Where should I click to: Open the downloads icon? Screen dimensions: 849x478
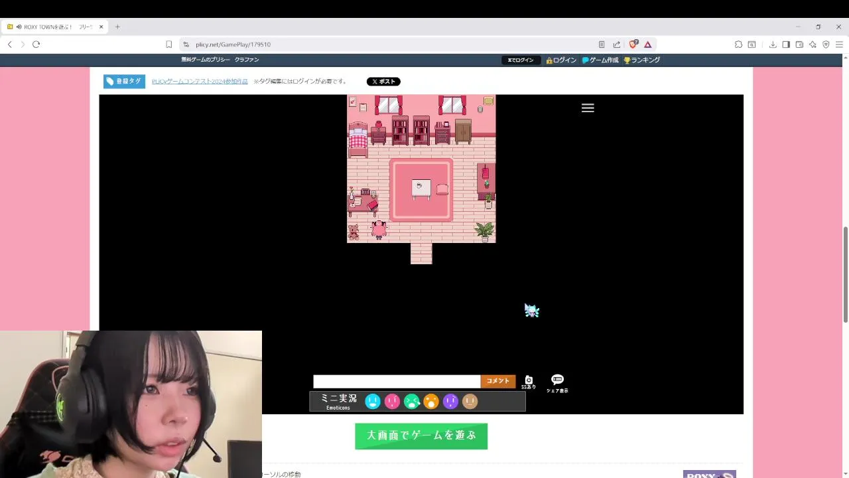pyautogui.click(x=773, y=44)
